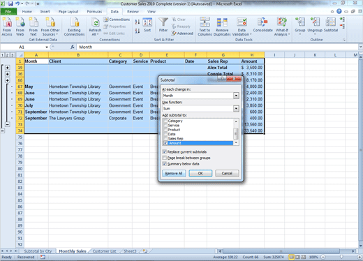Expand the Alex Total outline group

click(x=8, y=68)
